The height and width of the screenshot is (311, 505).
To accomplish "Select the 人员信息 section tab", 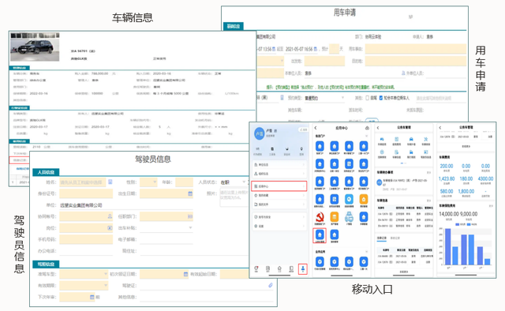I will pyautogui.click(x=46, y=172).
